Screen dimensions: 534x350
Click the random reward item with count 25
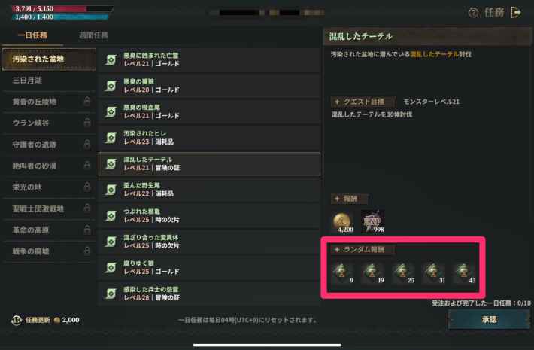click(404, 273)
